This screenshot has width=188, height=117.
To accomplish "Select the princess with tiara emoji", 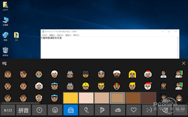I will click(x=101, y=74).
